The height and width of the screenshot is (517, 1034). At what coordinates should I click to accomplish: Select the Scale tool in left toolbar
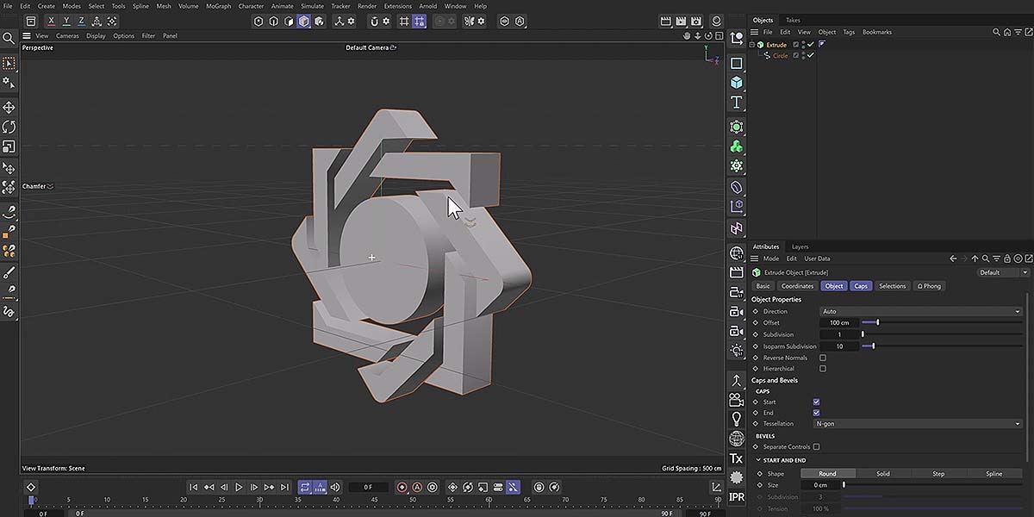coord(9,146)
